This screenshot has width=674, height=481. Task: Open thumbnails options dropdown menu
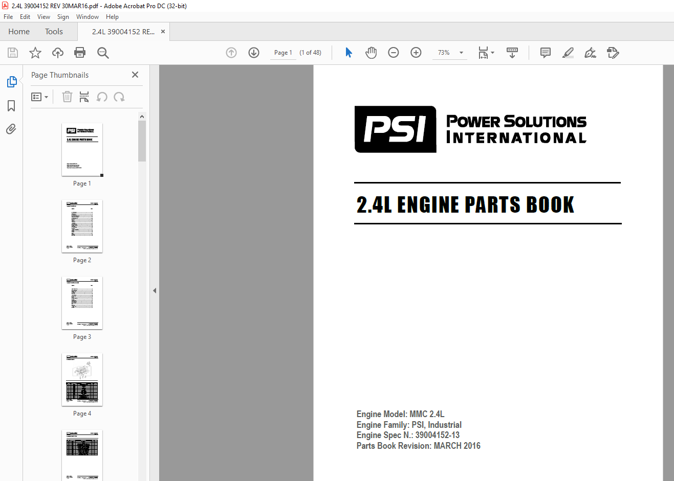click(39, 97)
